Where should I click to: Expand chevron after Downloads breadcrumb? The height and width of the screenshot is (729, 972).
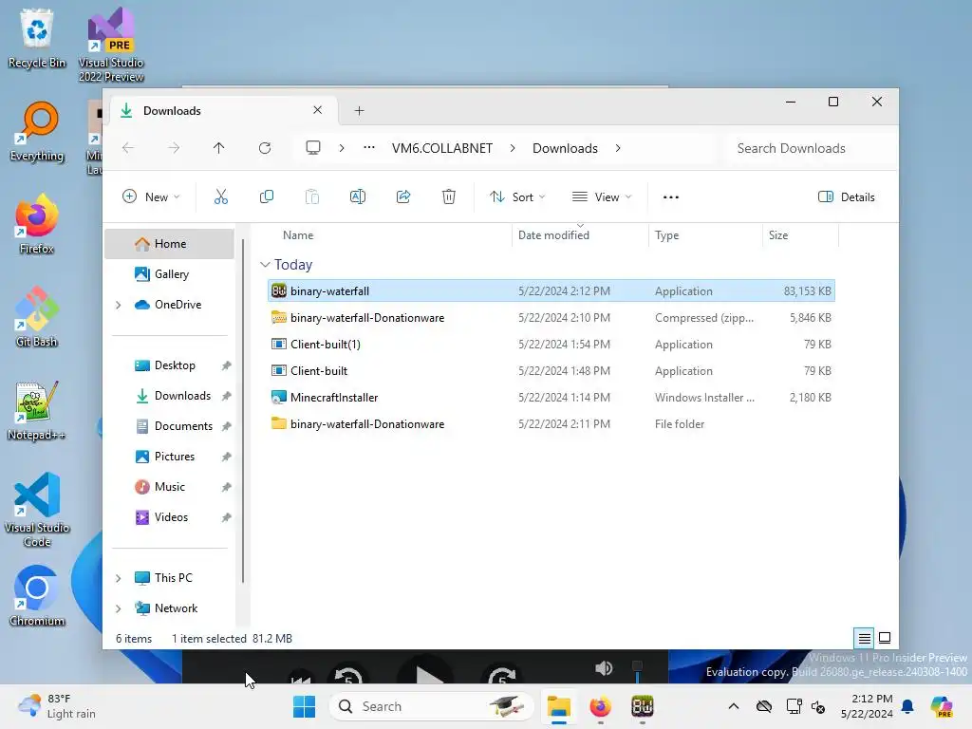618,148
